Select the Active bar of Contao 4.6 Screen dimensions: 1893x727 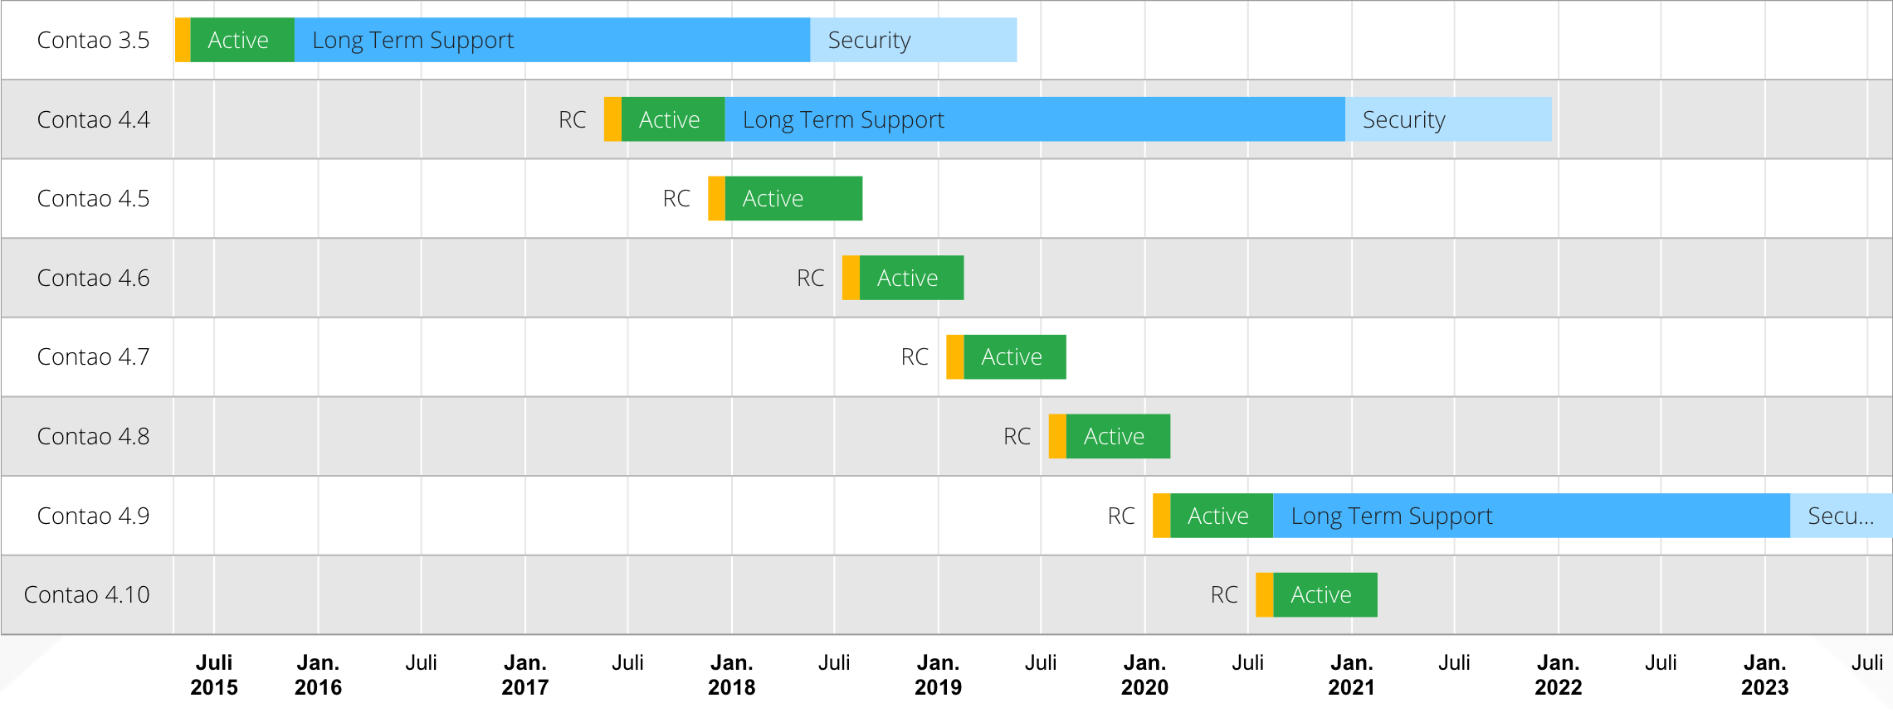911,278
